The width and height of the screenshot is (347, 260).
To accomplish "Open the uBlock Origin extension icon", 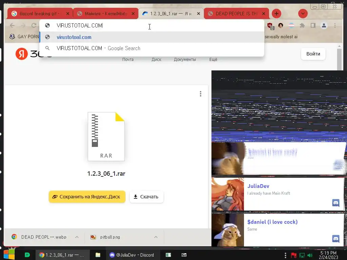I will click(x=270, y=26).
